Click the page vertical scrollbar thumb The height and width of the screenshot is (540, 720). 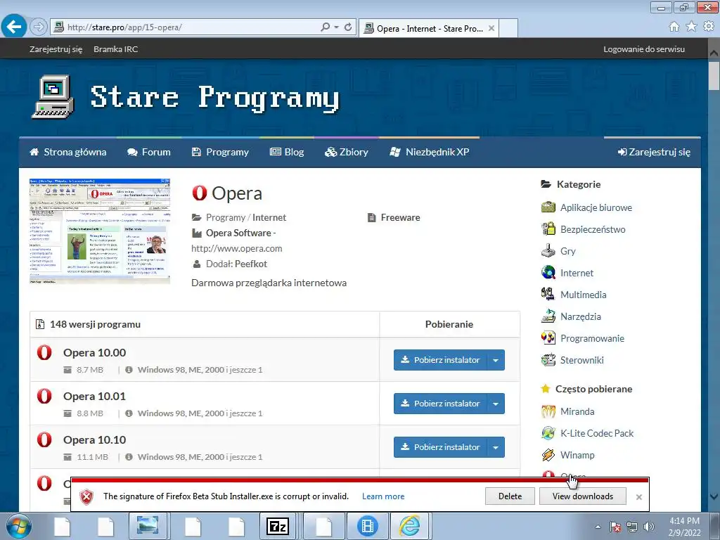point(714,76)
